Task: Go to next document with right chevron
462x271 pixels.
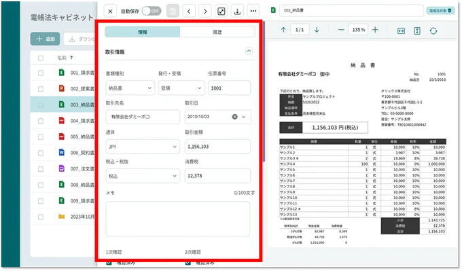Action: tap(205, 12)
